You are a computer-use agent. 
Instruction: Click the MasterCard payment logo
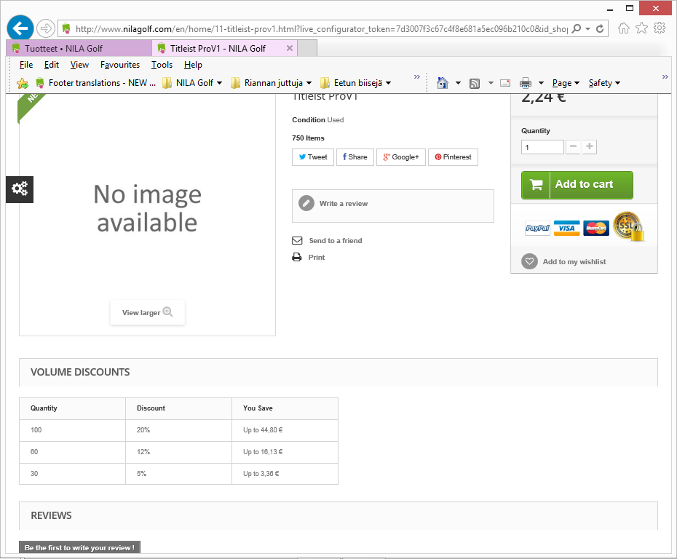595,228
